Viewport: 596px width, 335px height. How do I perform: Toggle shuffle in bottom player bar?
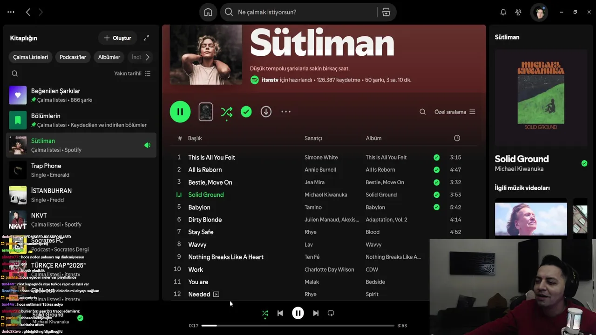(x=265, y=313)
